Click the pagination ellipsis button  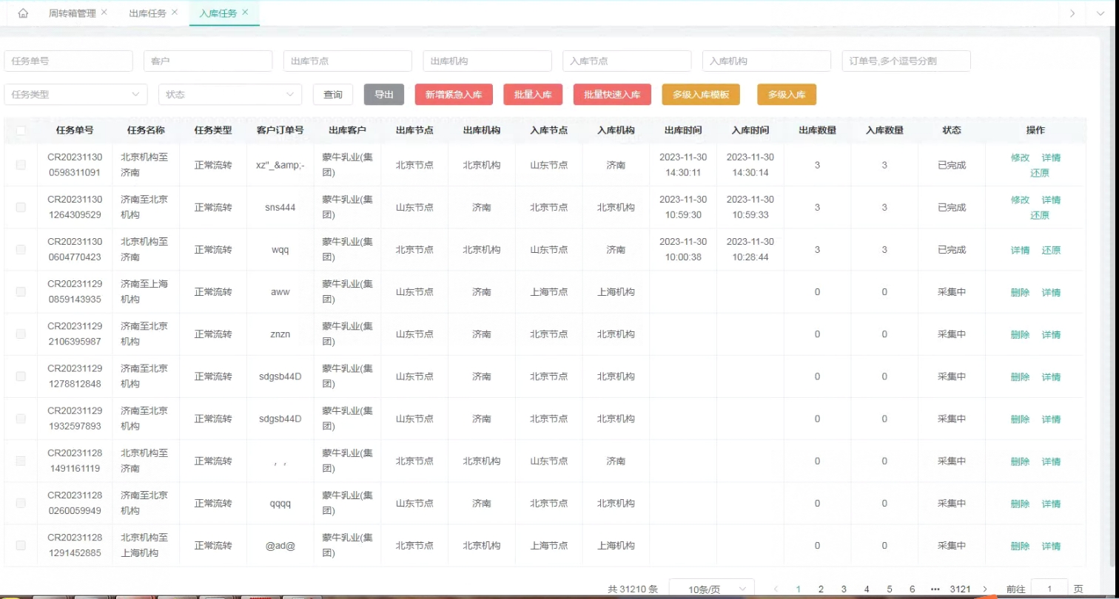click(x=935, y=589)
